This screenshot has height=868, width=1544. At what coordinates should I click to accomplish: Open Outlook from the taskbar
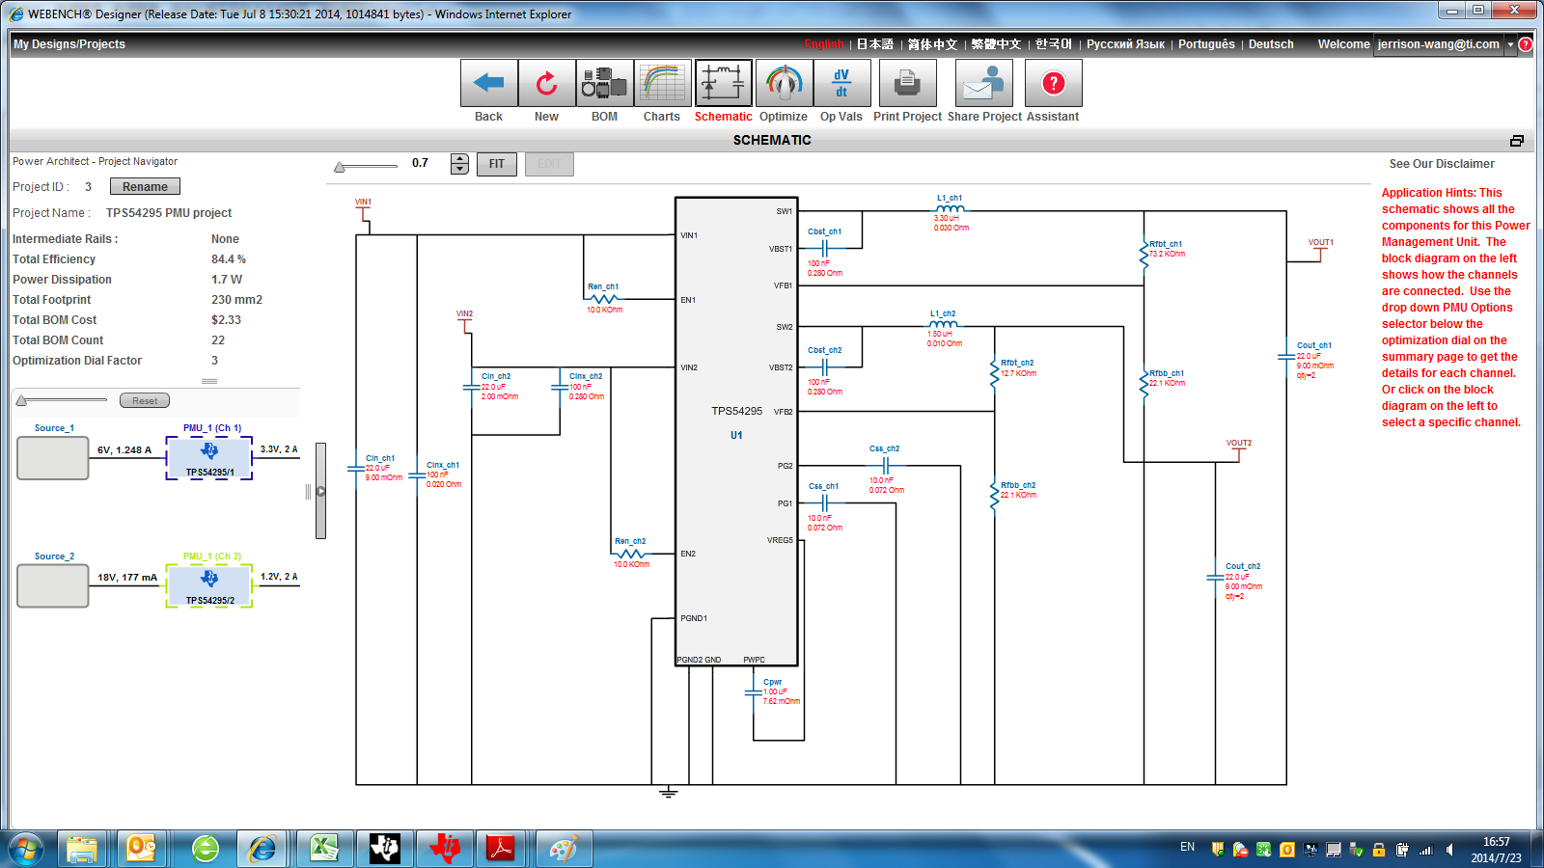(142, 850)
